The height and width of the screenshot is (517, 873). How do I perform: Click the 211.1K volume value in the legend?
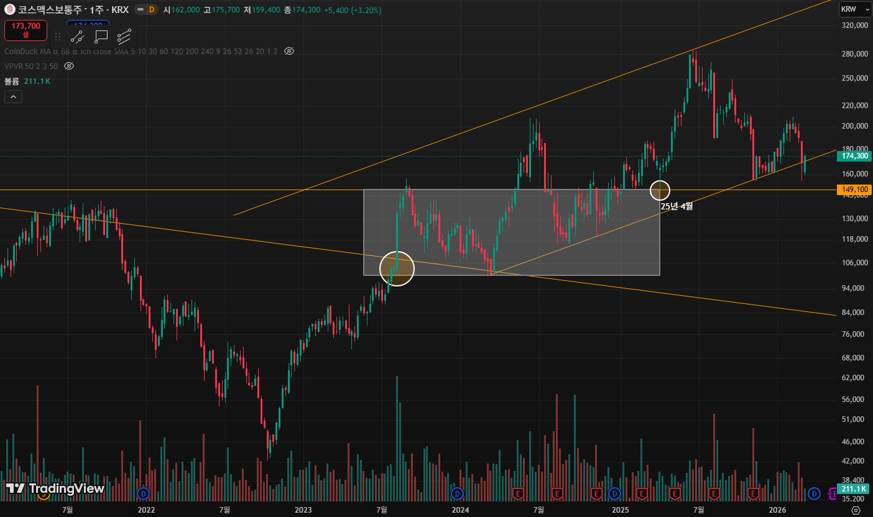[37, 81]
